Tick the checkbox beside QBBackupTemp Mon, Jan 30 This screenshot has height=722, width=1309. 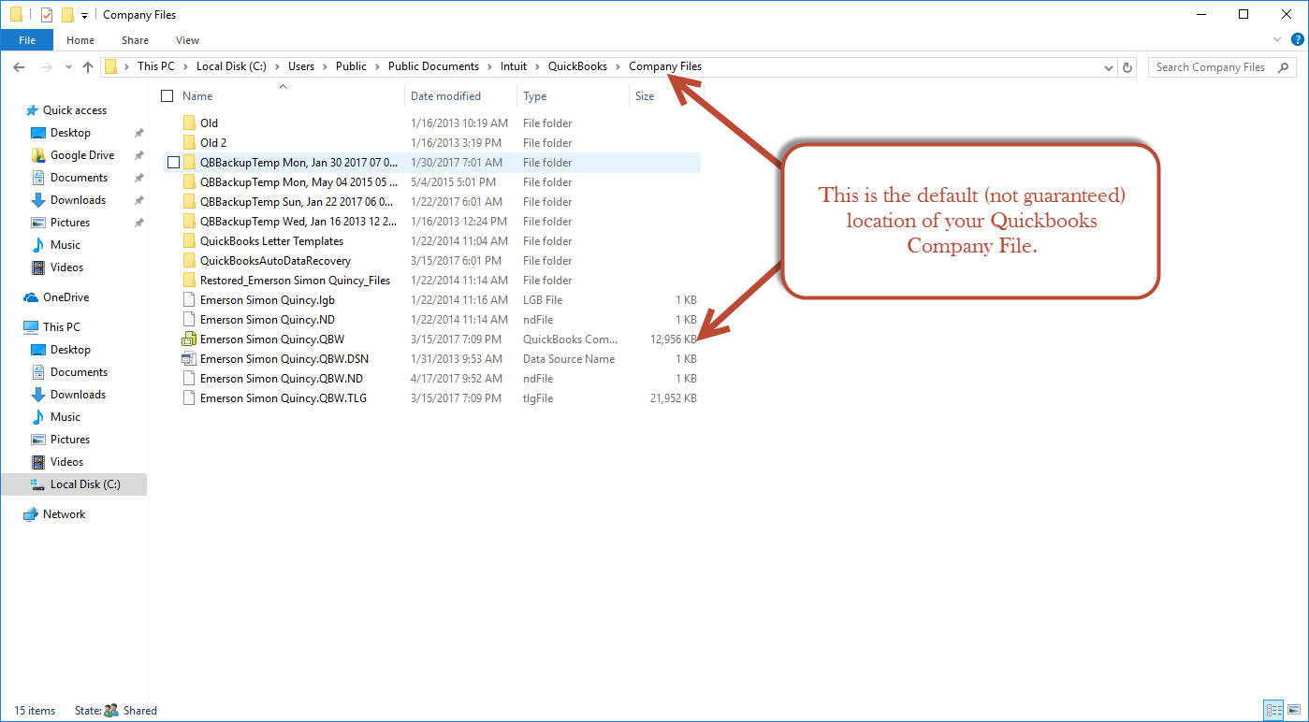click(x=173, y=162)
